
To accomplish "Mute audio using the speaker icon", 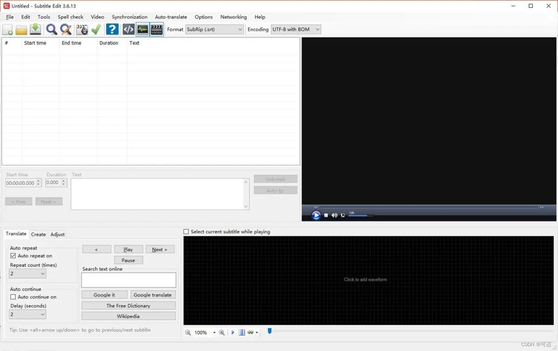I will pos(335,215).
